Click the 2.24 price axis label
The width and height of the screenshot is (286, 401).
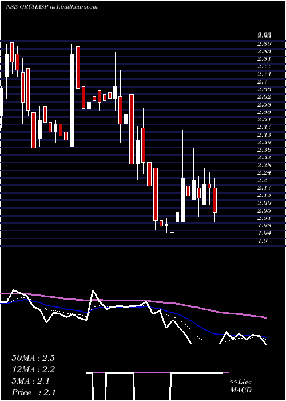point(264,172)
